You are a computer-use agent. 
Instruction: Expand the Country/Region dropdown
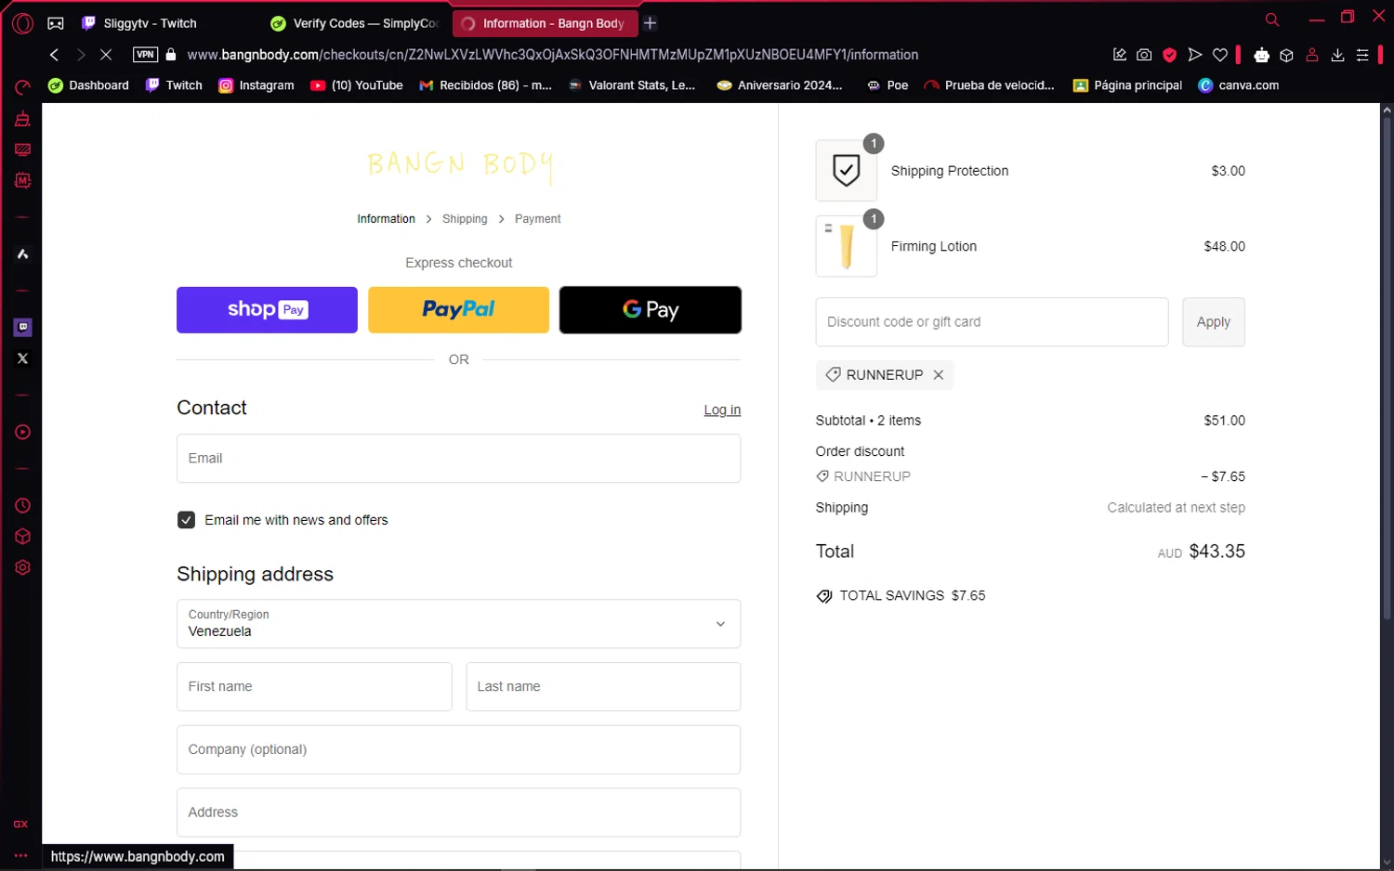[x=458, y=623]
